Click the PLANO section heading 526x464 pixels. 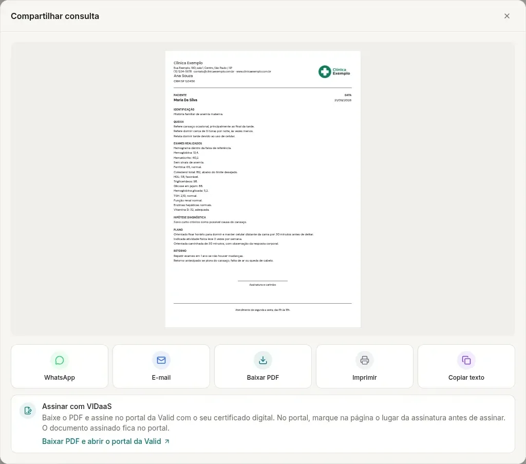[178, 230]
